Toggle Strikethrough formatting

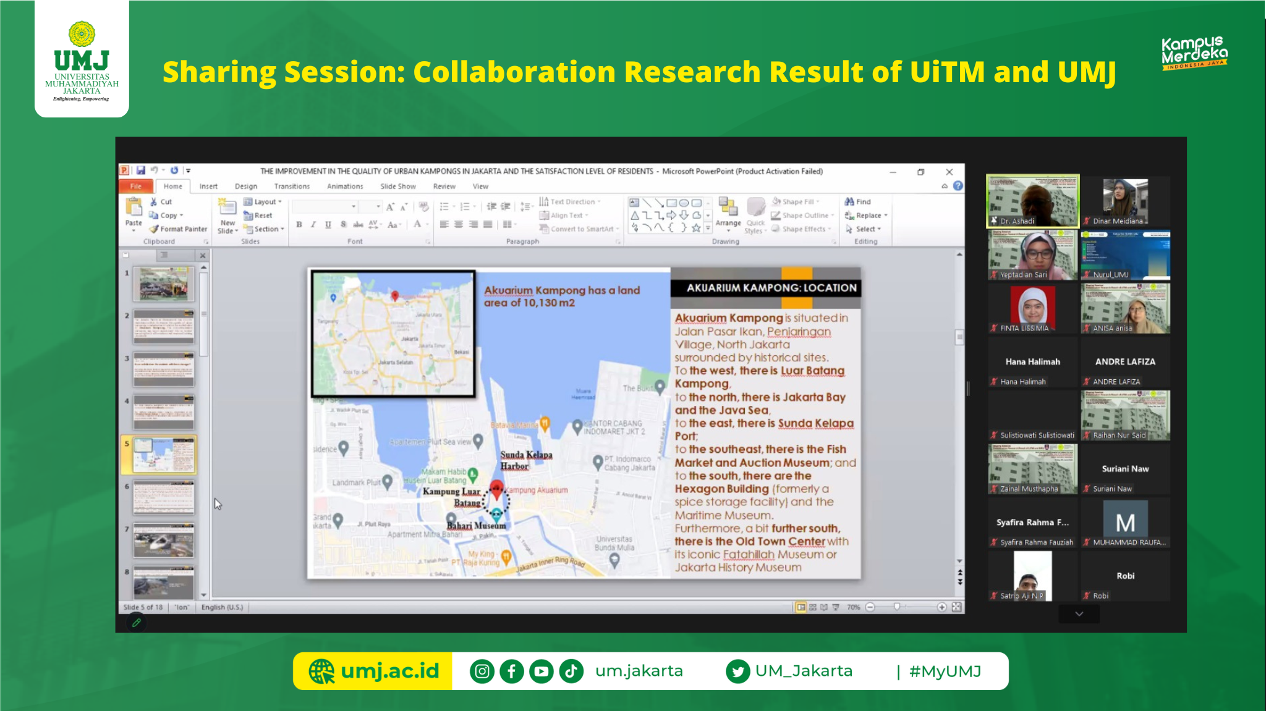(358, 224)
